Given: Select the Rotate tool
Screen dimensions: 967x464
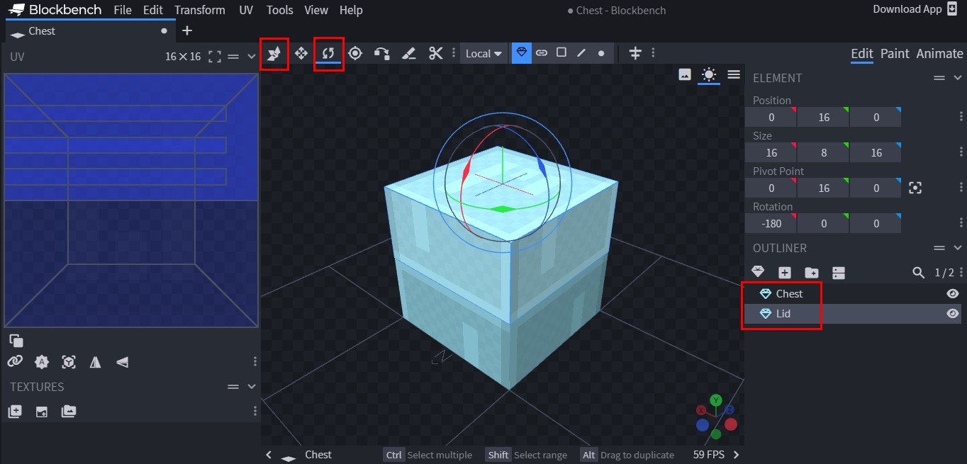Looking at the screenshot, I should 328,53.
